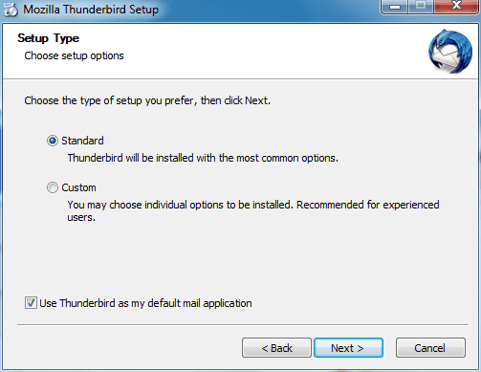Minimize the Thunderbird Setup window

click(395, 6)
